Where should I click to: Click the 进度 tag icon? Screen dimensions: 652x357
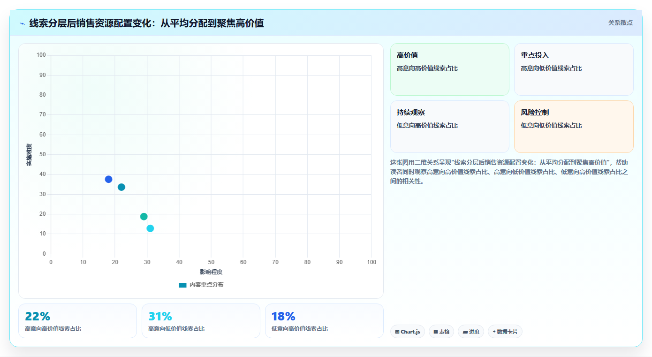465,332
